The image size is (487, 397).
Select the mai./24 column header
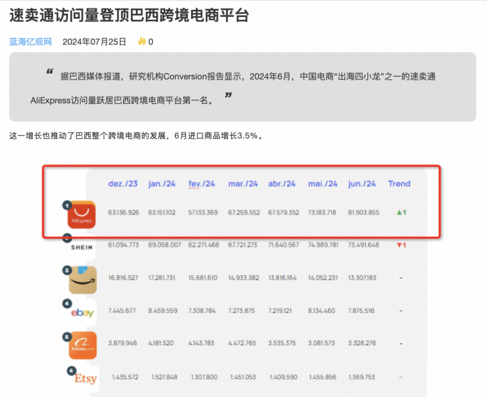pos(323,184)
